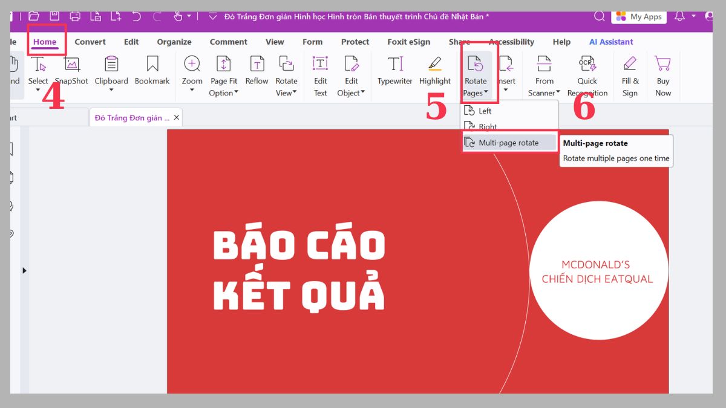Click the My Apps button
Screen dimensions: 726x408
point(639,16)
